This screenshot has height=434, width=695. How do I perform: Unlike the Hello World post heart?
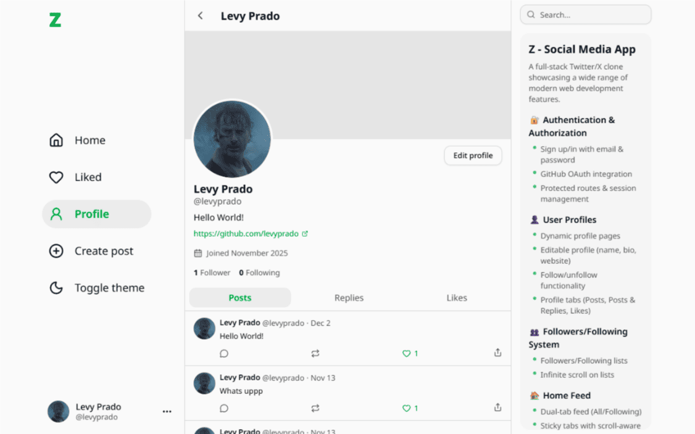(x=406, y=353)
